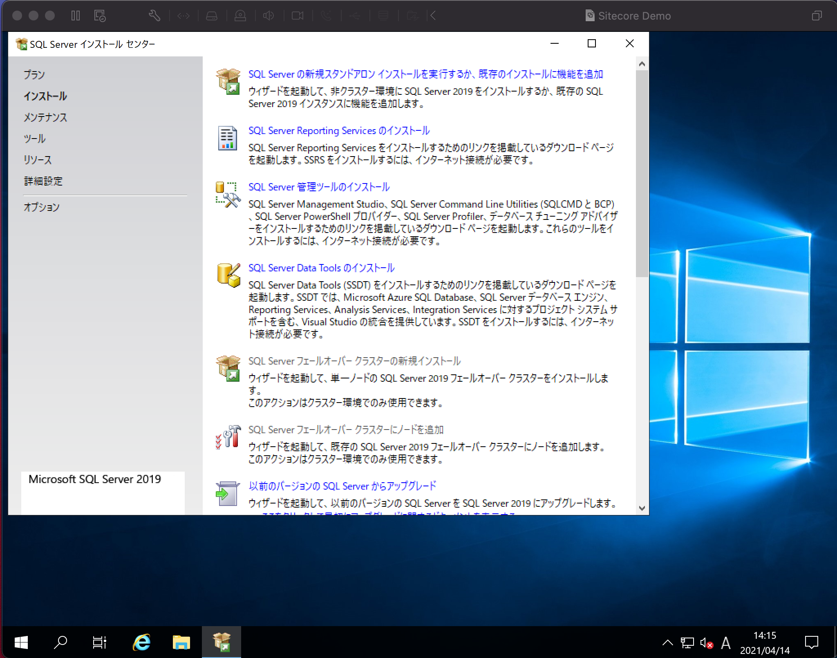Viewport: 837px width, 658px height.
Task: Click the management tools install icon
Action: tap(228, 195)
